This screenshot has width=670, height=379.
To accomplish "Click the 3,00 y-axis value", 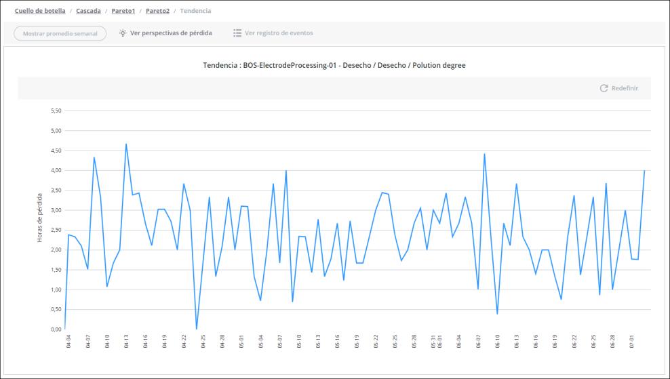I will [56, 210].
